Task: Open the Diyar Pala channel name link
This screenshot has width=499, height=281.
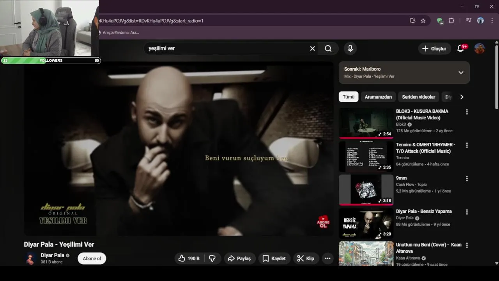Action: (53, 255)
